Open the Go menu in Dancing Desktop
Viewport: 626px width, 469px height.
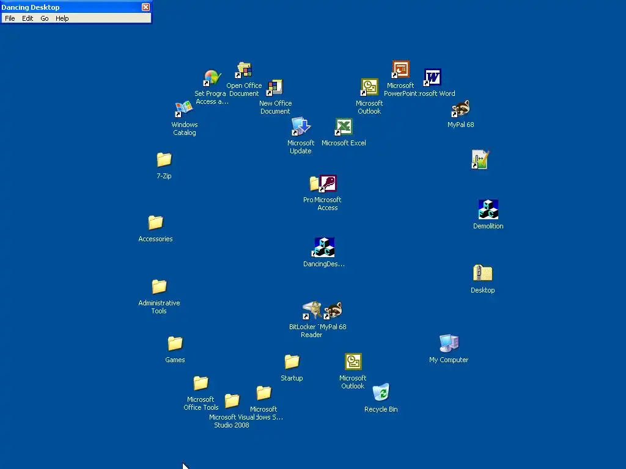45,18
